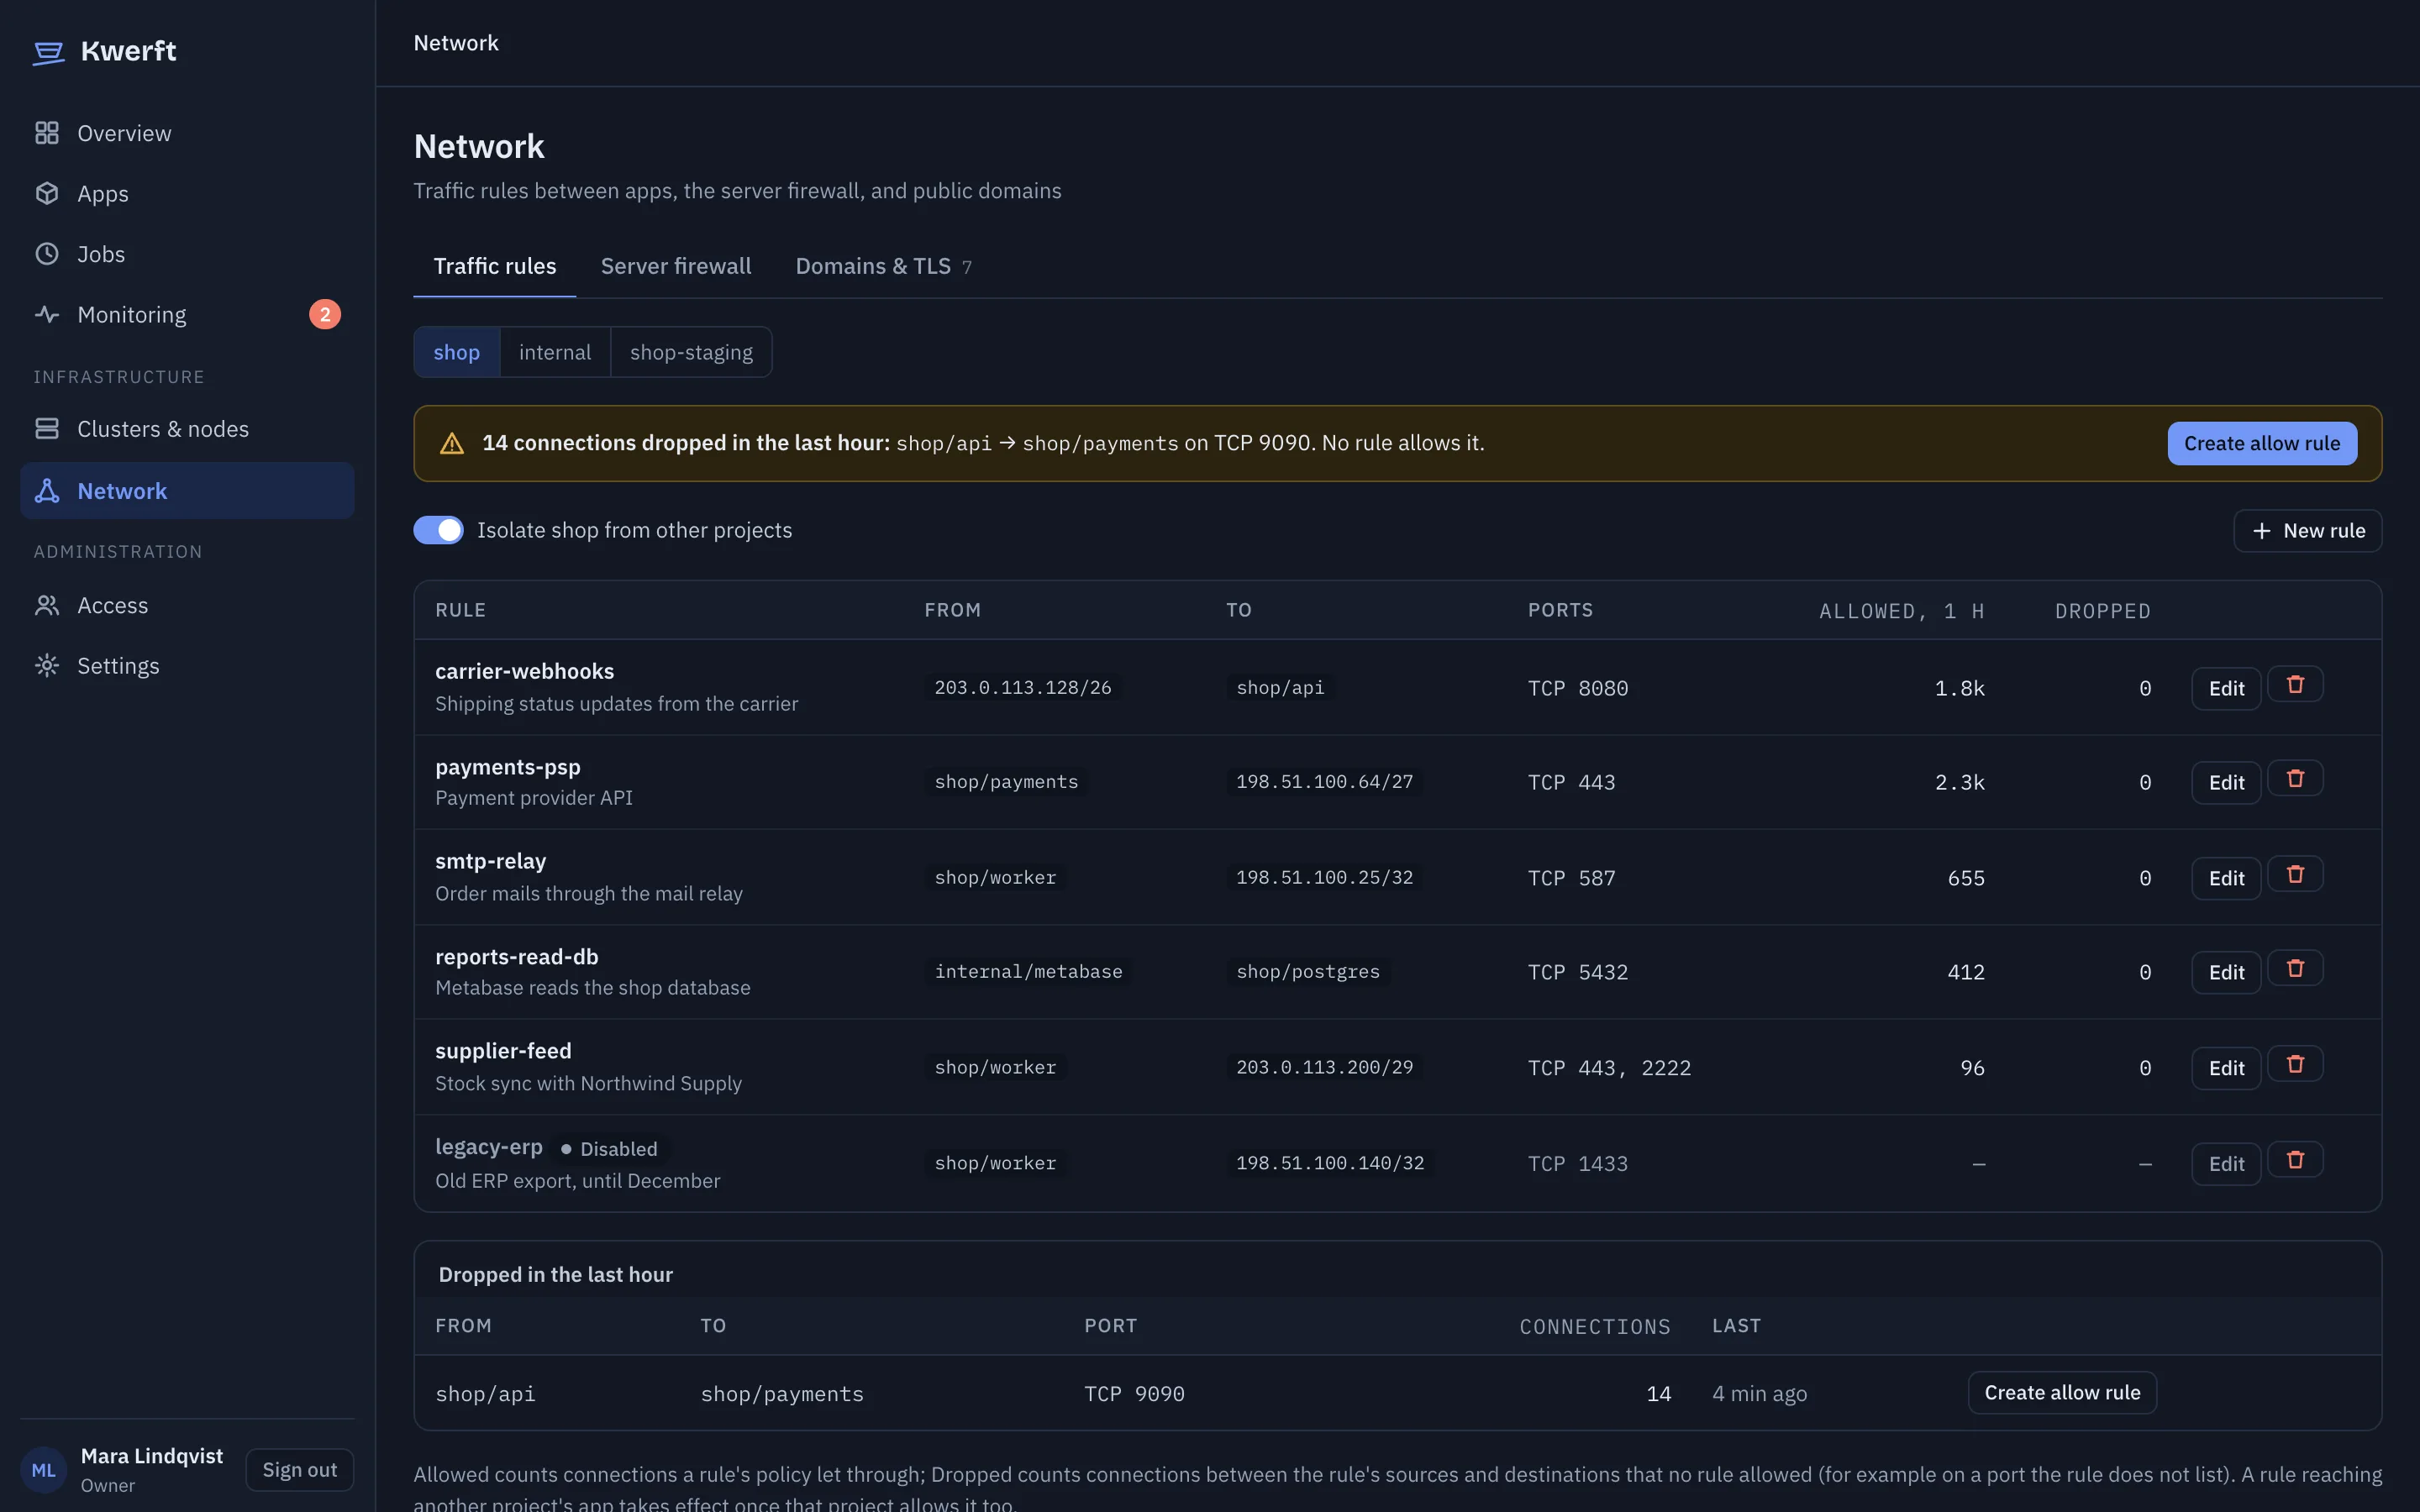Switch project selector to shop-staging

click(691, 352)
